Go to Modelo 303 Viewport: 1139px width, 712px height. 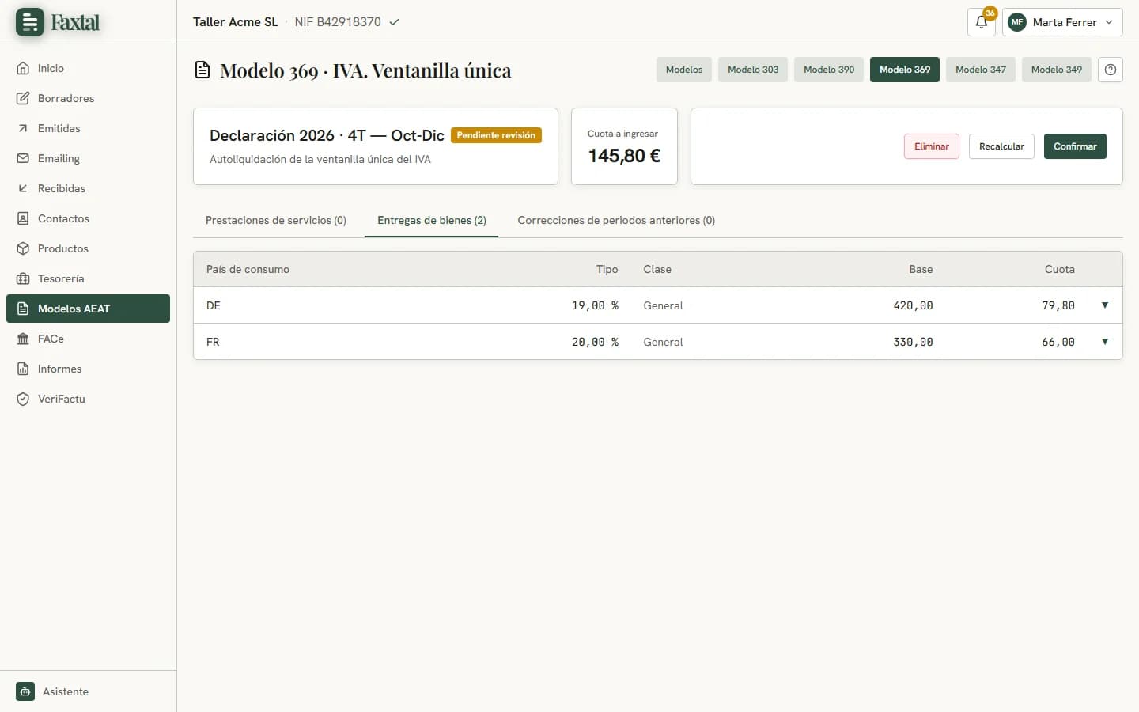[x=753, y=70]
